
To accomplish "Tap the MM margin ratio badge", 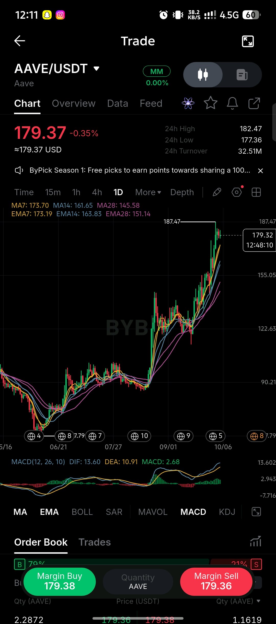I will (157, 71).
